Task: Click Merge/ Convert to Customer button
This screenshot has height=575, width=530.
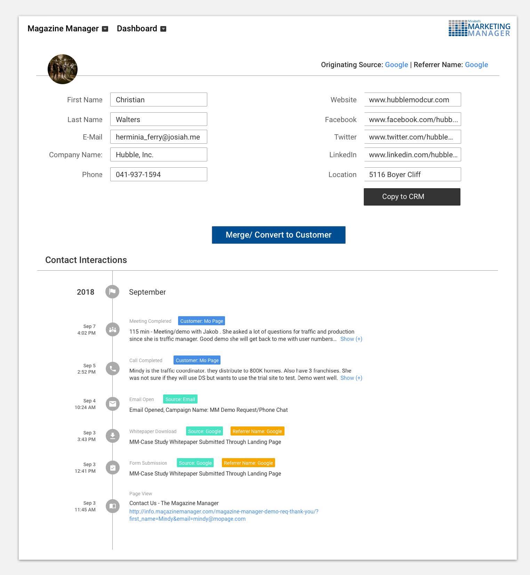Action: (x=279, y=235)
